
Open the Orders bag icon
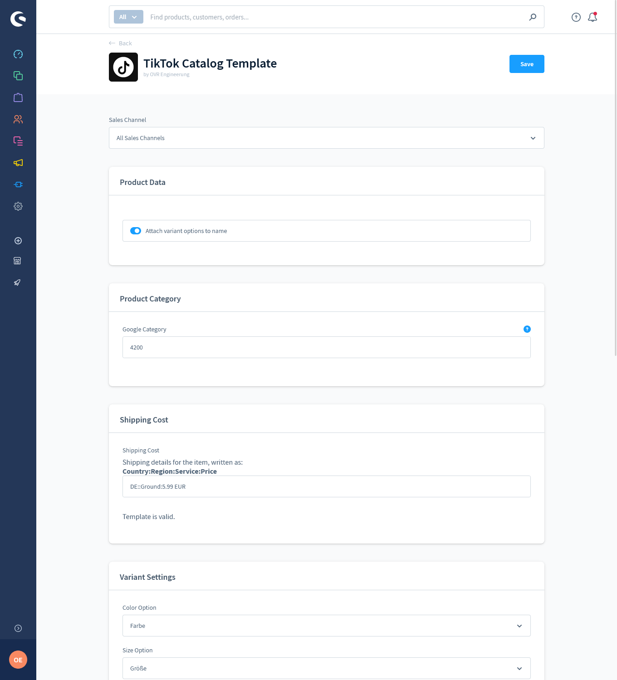pos(18,97)
